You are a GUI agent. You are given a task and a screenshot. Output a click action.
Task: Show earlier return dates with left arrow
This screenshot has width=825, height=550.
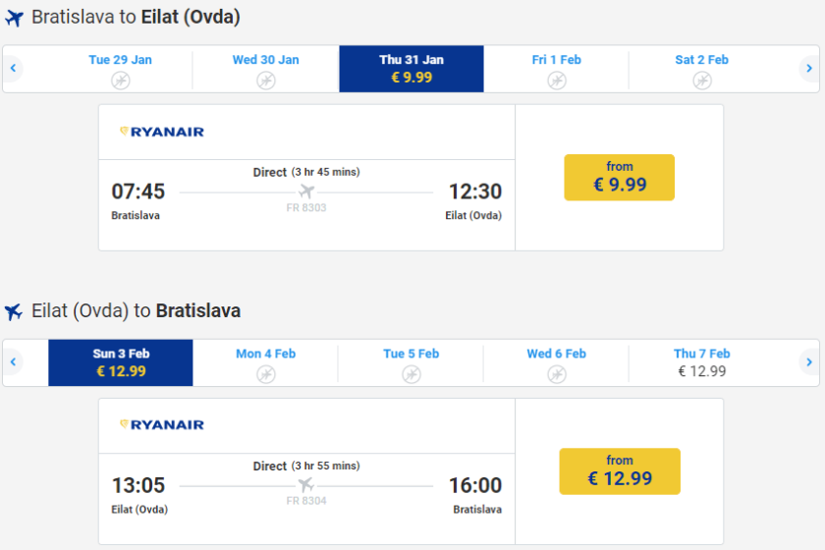pyautogui.click(x=14, y=362)
